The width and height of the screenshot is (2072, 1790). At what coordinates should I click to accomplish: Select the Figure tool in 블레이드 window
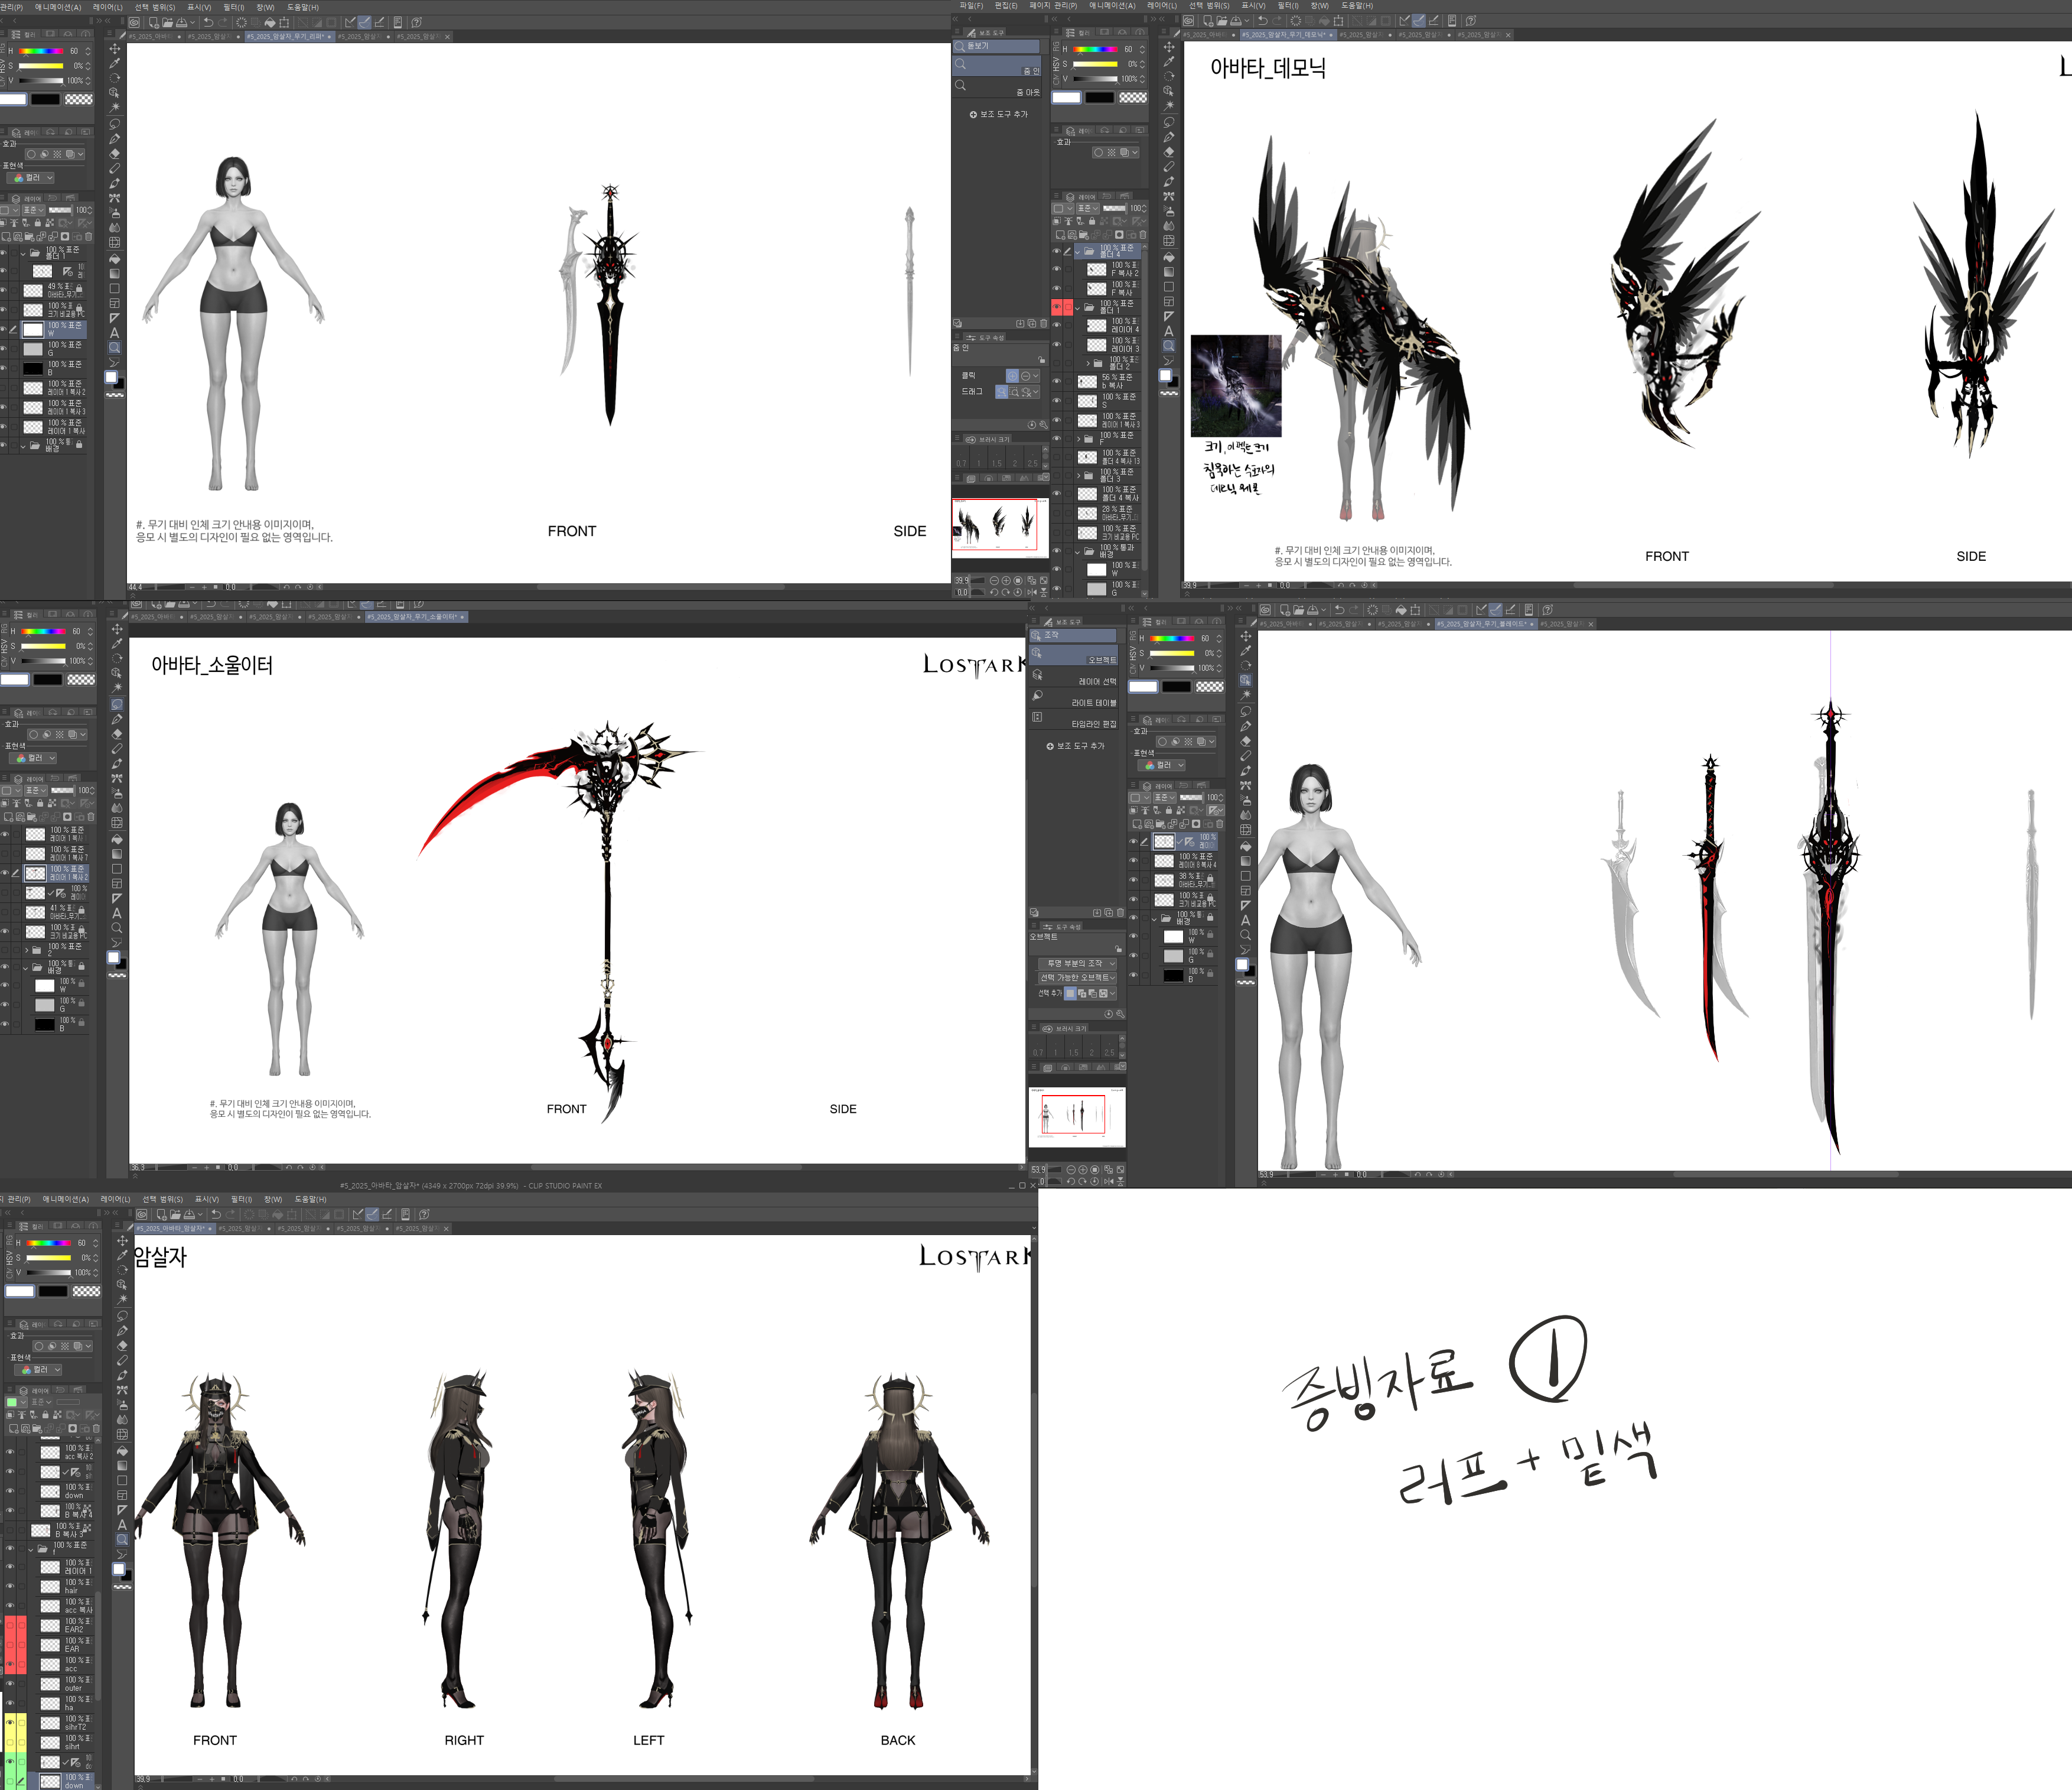click(1245, 875)
